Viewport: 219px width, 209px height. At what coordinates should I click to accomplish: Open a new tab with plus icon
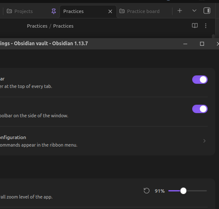click(x=180, y=10)
